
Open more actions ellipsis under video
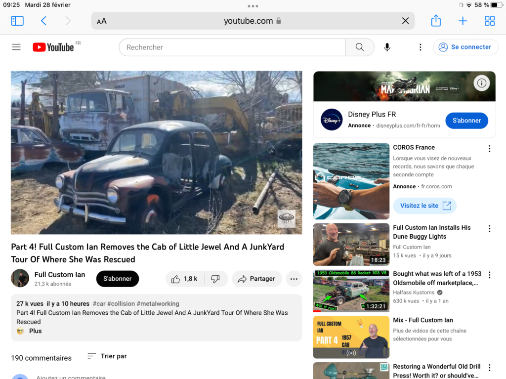(x=294, y=279)
